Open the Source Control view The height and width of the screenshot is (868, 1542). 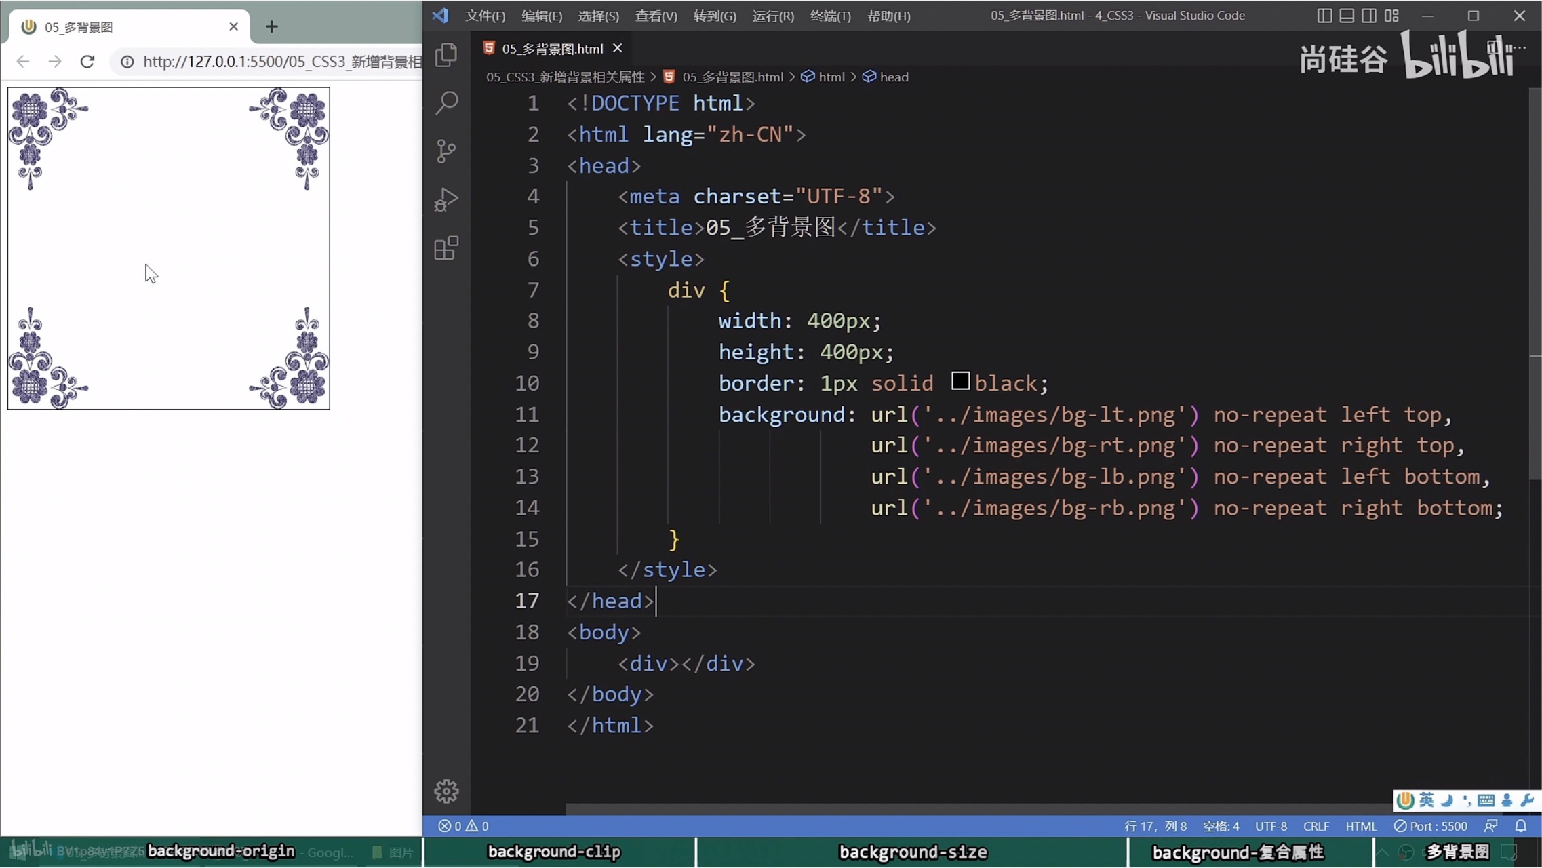click(x=446, y=151)
